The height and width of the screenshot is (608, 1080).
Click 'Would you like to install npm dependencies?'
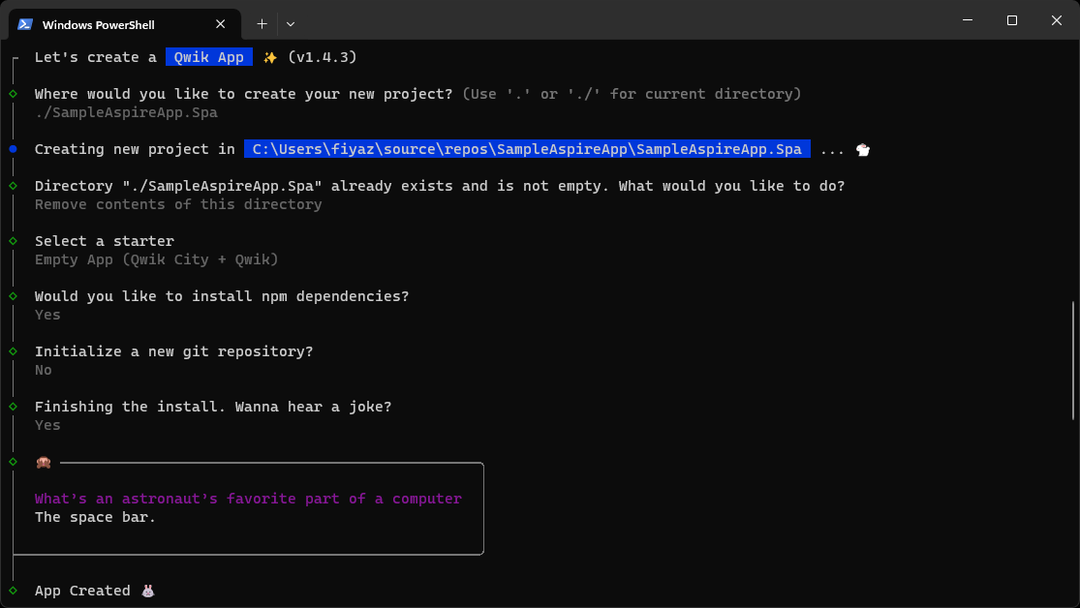pos(222,296)
